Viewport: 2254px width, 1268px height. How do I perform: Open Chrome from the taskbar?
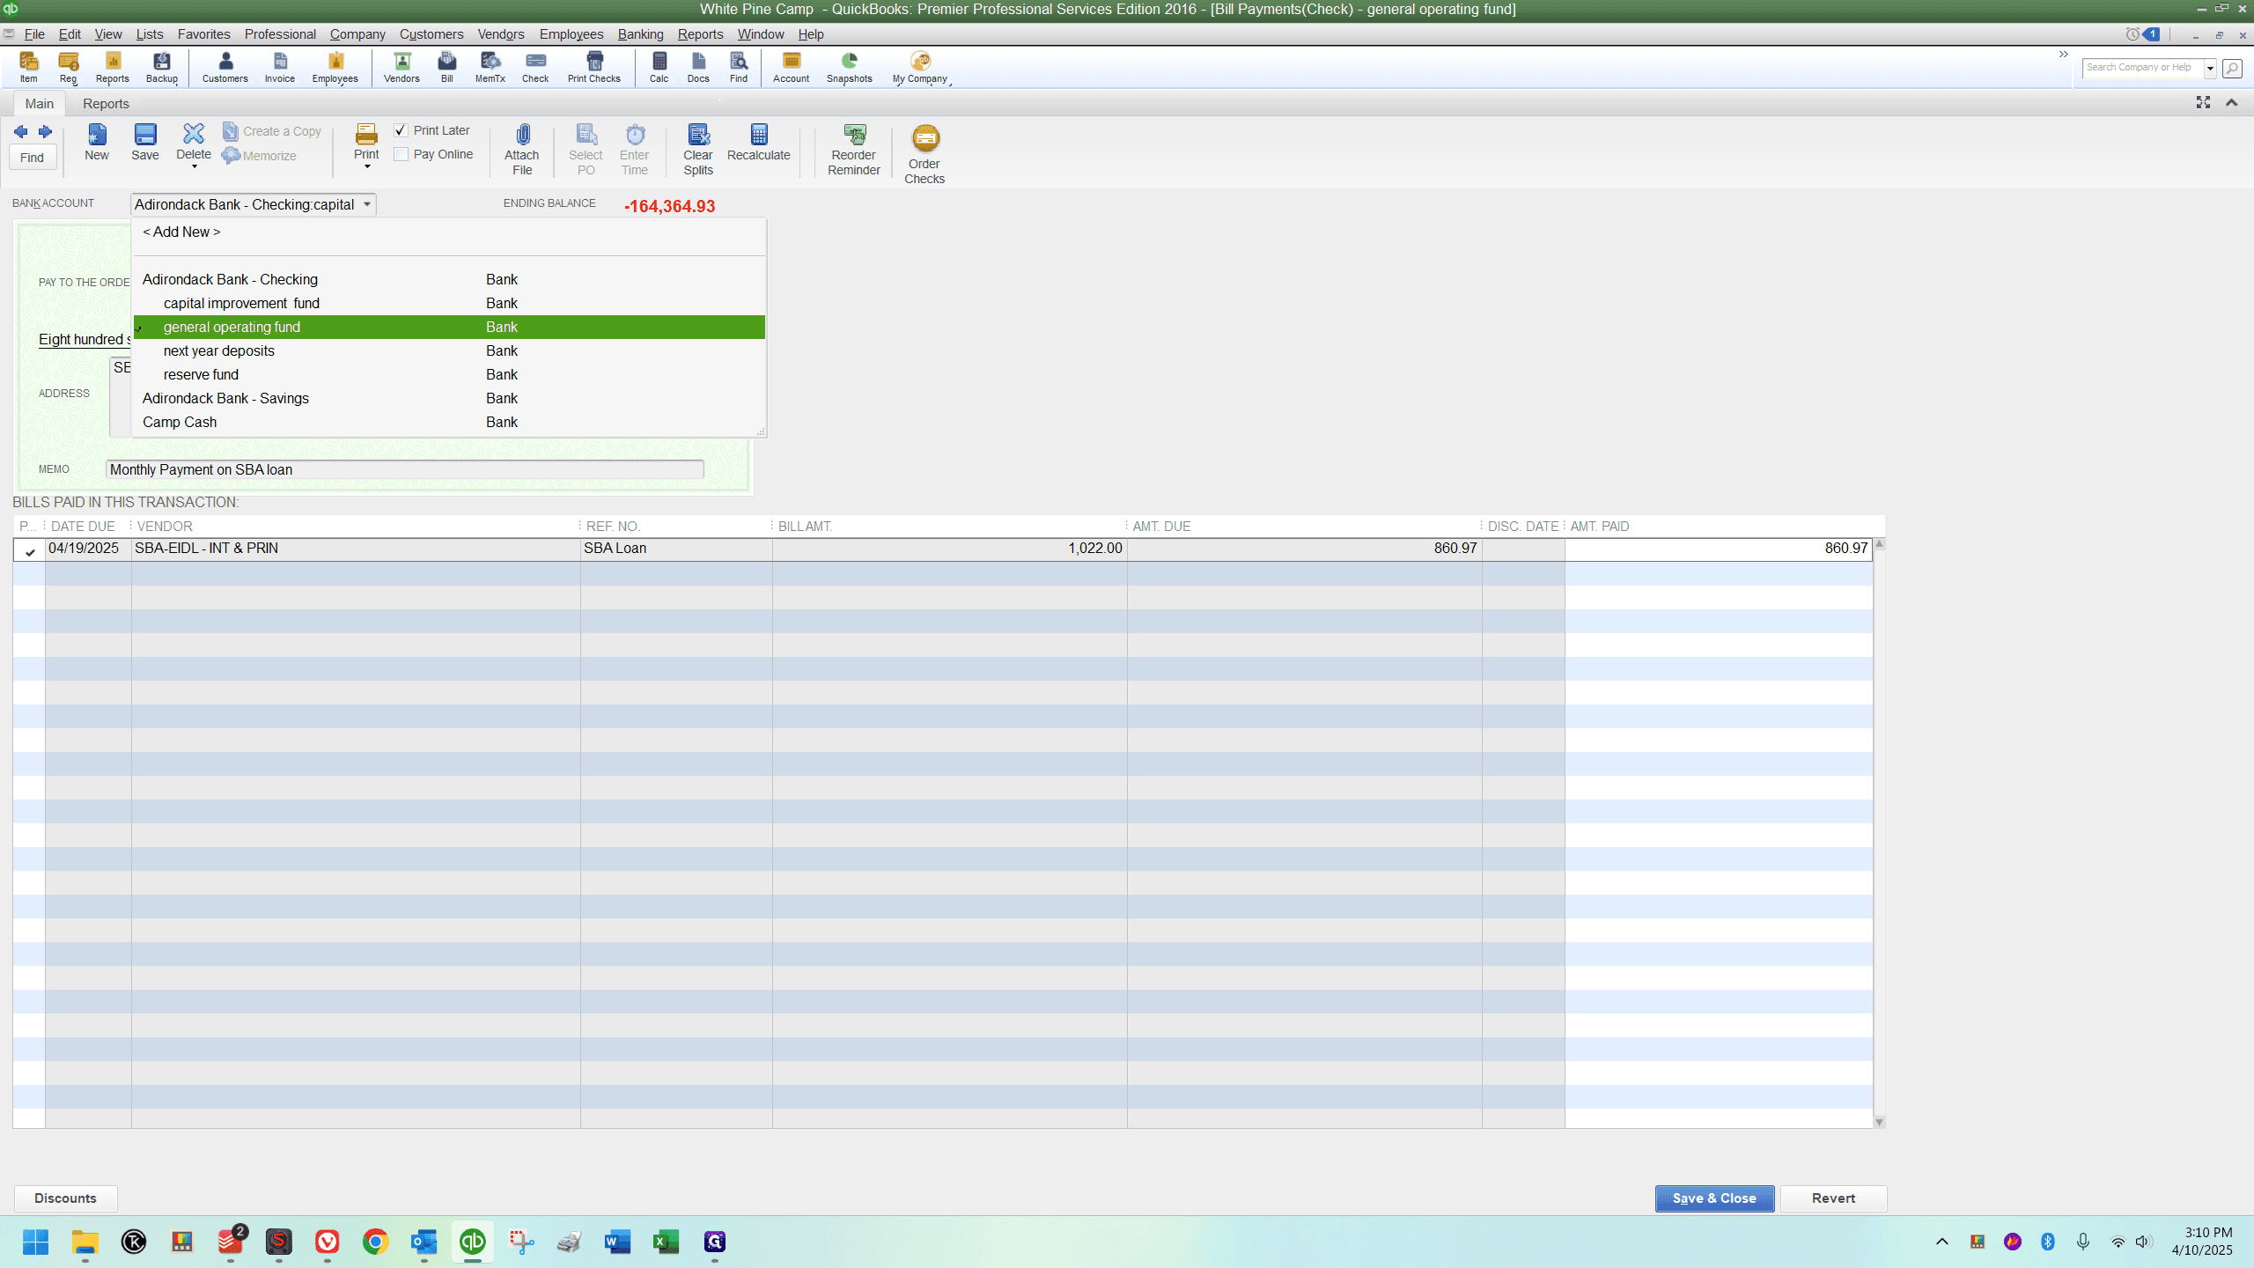click(x=376, y=1242)
